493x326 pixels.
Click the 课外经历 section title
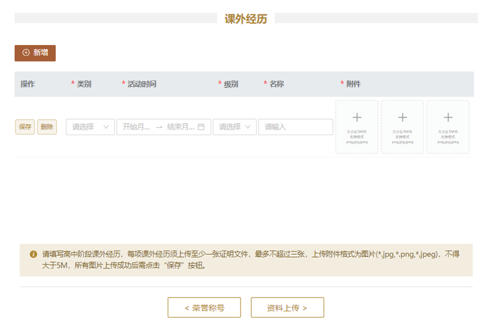coord(246,19)
